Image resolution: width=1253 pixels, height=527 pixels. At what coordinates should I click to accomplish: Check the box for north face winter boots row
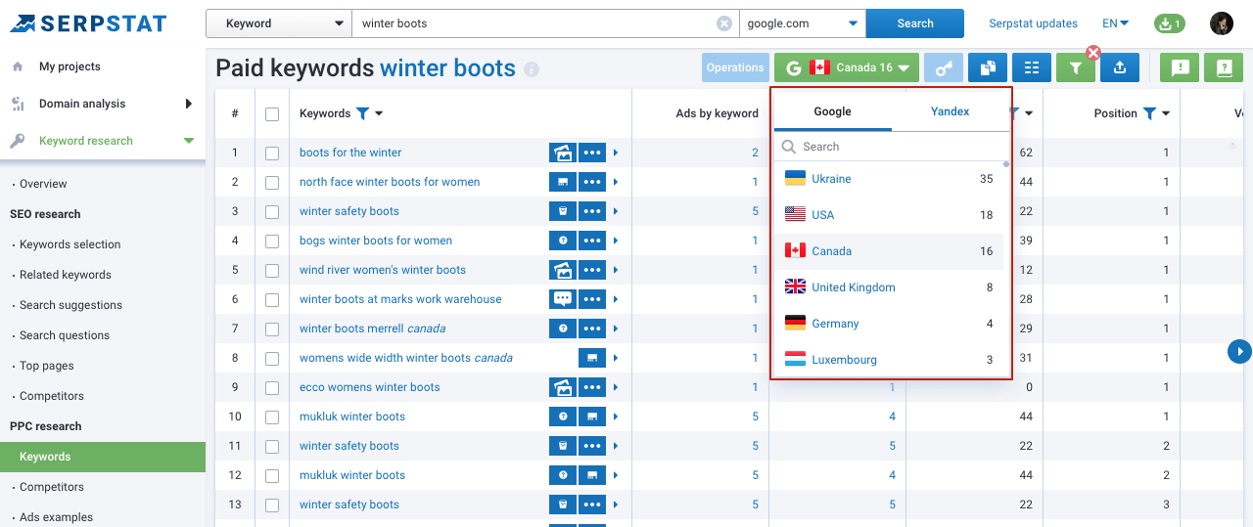(272, 183)
